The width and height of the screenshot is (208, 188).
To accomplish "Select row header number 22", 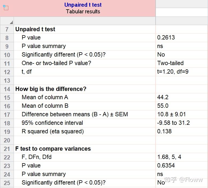I will (7, 157).
